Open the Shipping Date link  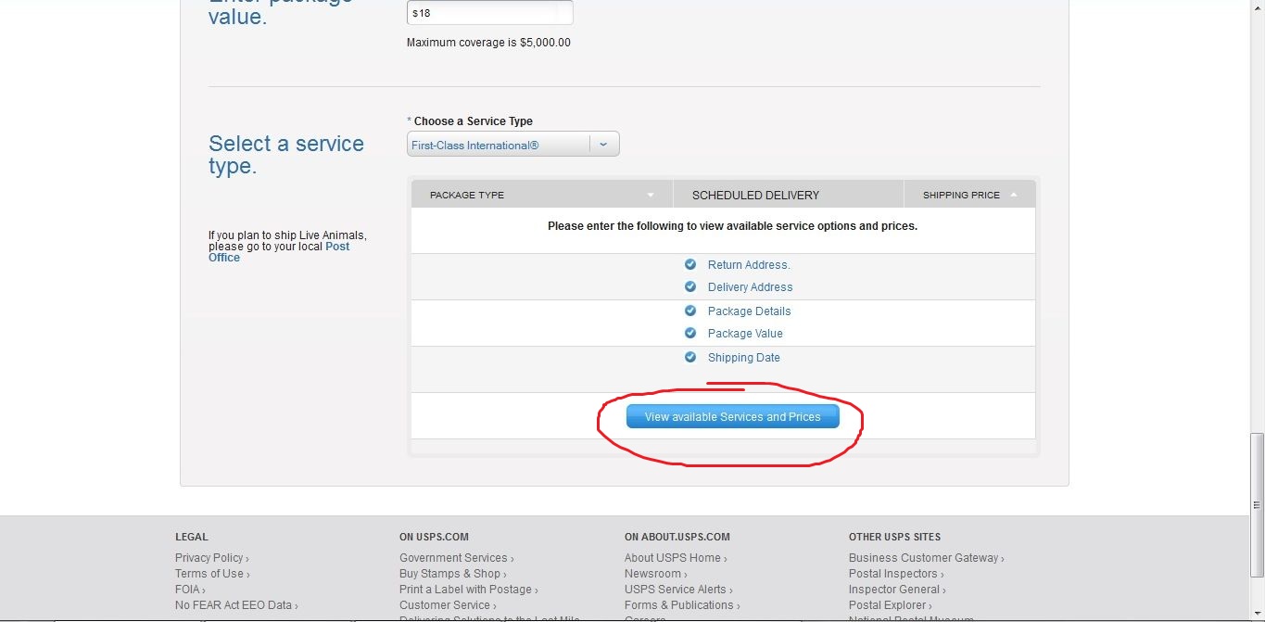[x=743, y=358]
